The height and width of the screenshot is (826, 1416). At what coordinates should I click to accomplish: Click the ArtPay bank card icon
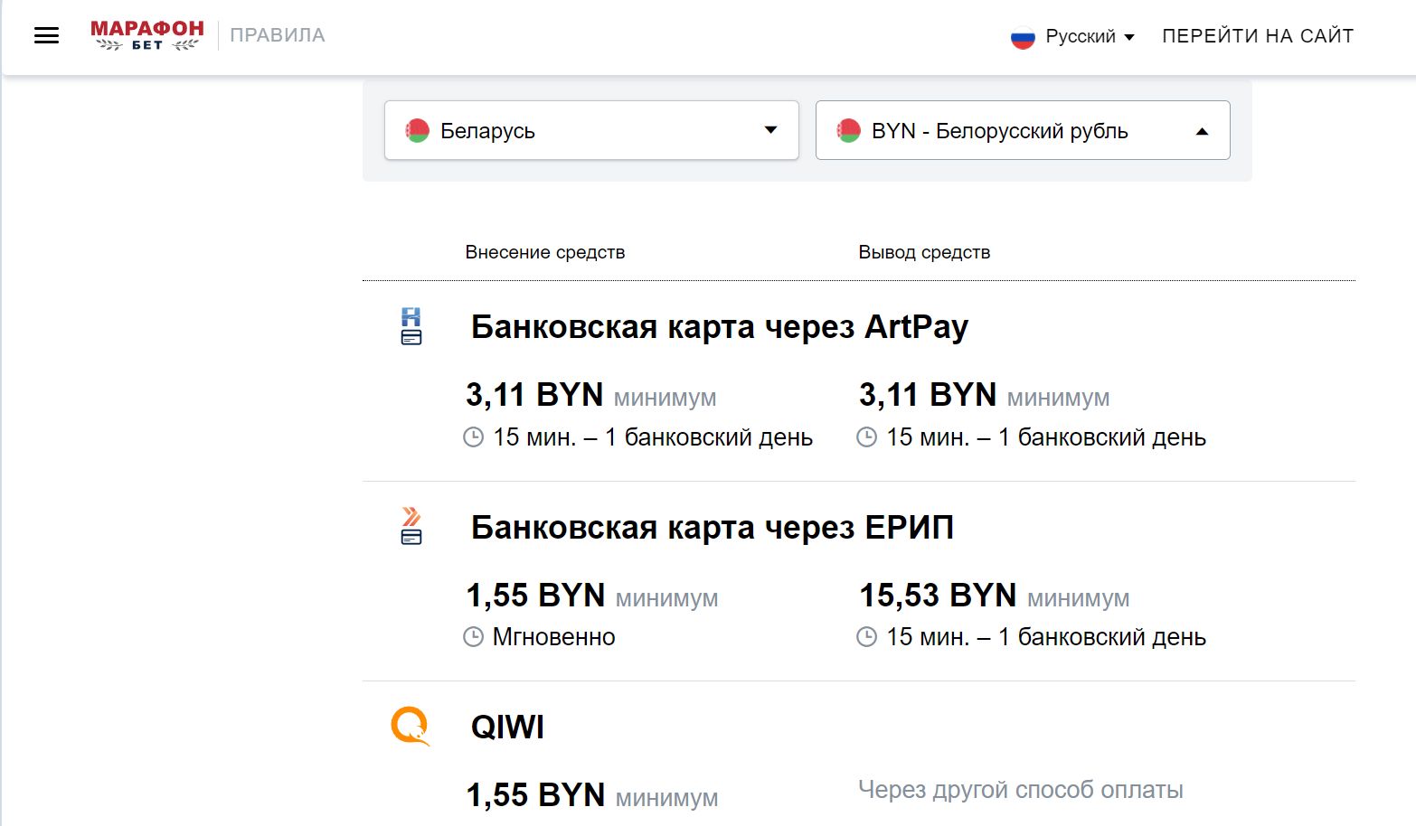[x=411, y=326]
